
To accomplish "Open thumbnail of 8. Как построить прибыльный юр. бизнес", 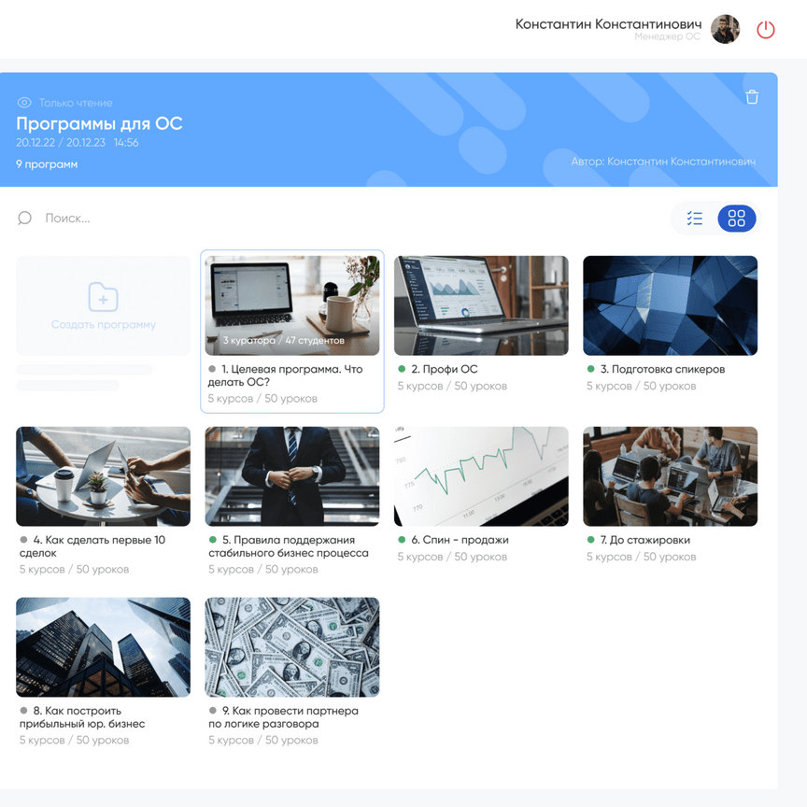I will coord(103,647).
